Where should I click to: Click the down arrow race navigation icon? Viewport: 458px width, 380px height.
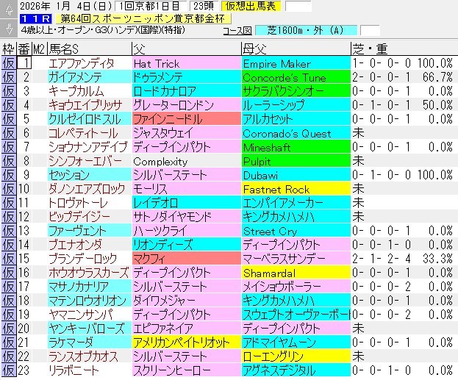(x=9, y=29)
